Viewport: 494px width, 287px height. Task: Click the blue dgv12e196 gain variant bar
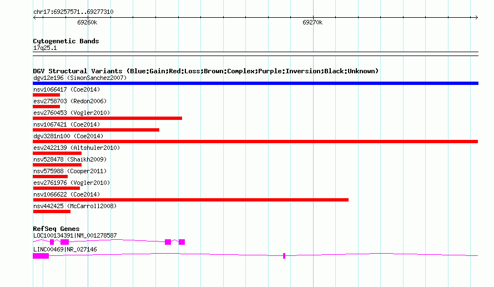coord(255,83)
